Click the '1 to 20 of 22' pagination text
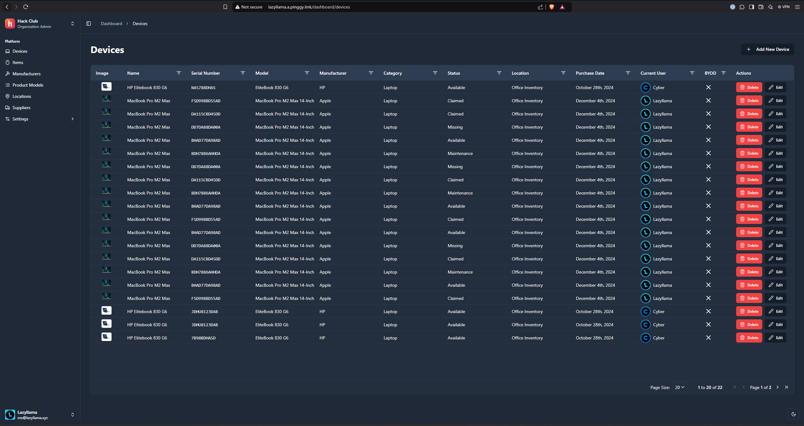Screen dimensions: 804x426 pyautogui.click(x=710, y=387)
